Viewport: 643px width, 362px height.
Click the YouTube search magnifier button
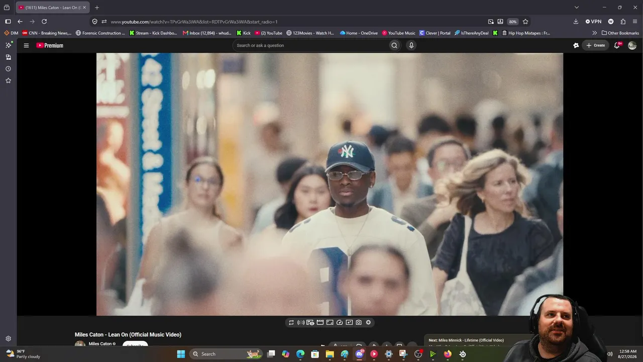tap(394, 45)
